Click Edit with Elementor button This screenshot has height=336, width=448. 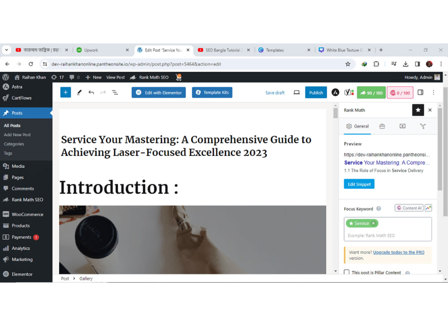[x=159, y=93]
